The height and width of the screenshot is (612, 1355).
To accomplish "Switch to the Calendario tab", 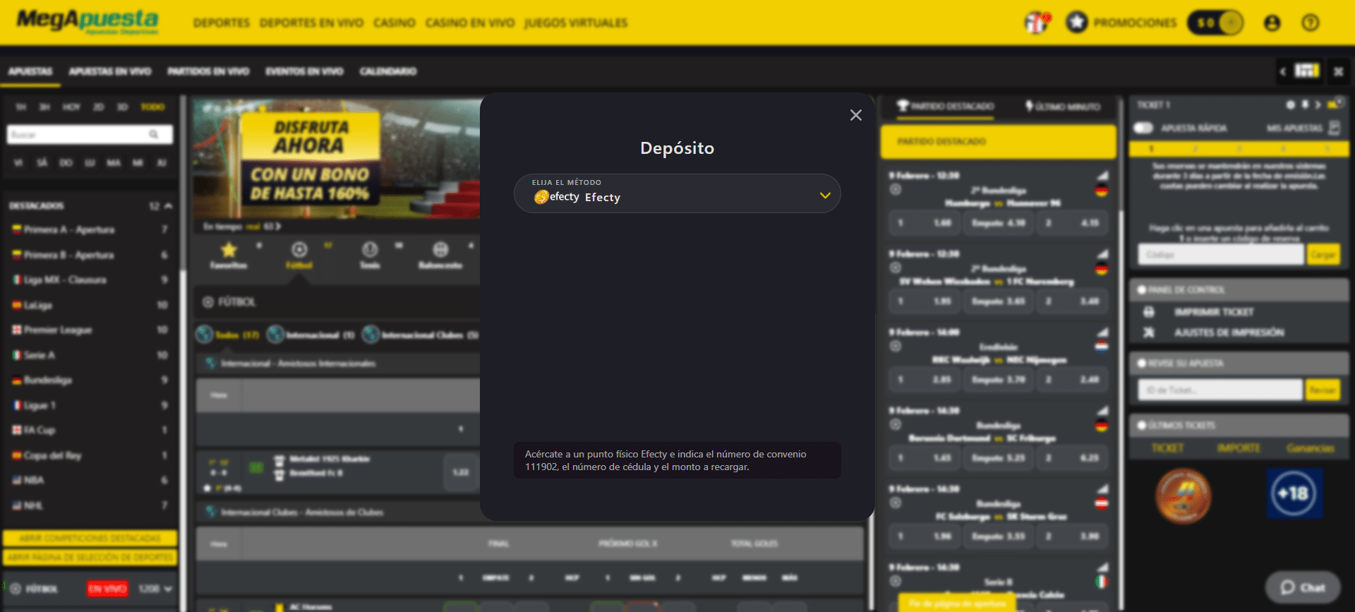I will 388,71.
